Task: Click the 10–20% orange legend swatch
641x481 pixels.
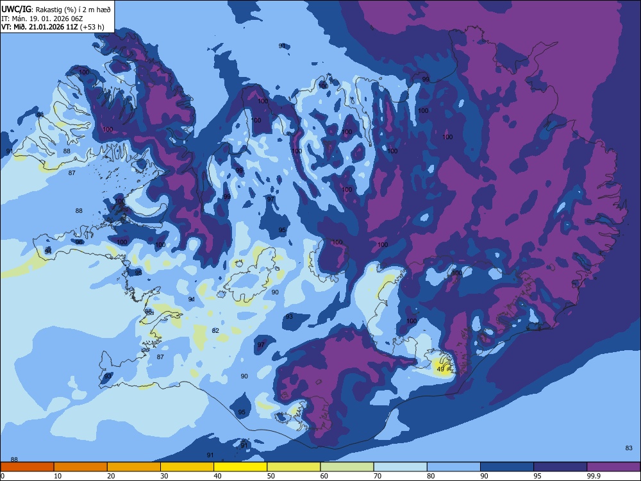Action: (x=81, y=467)
